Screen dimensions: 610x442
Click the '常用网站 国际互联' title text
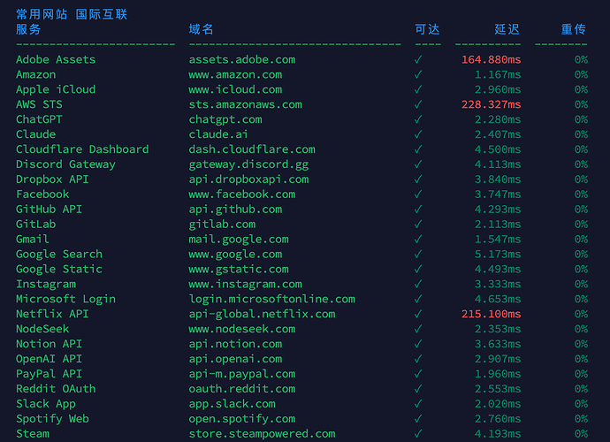pos(72,14)
